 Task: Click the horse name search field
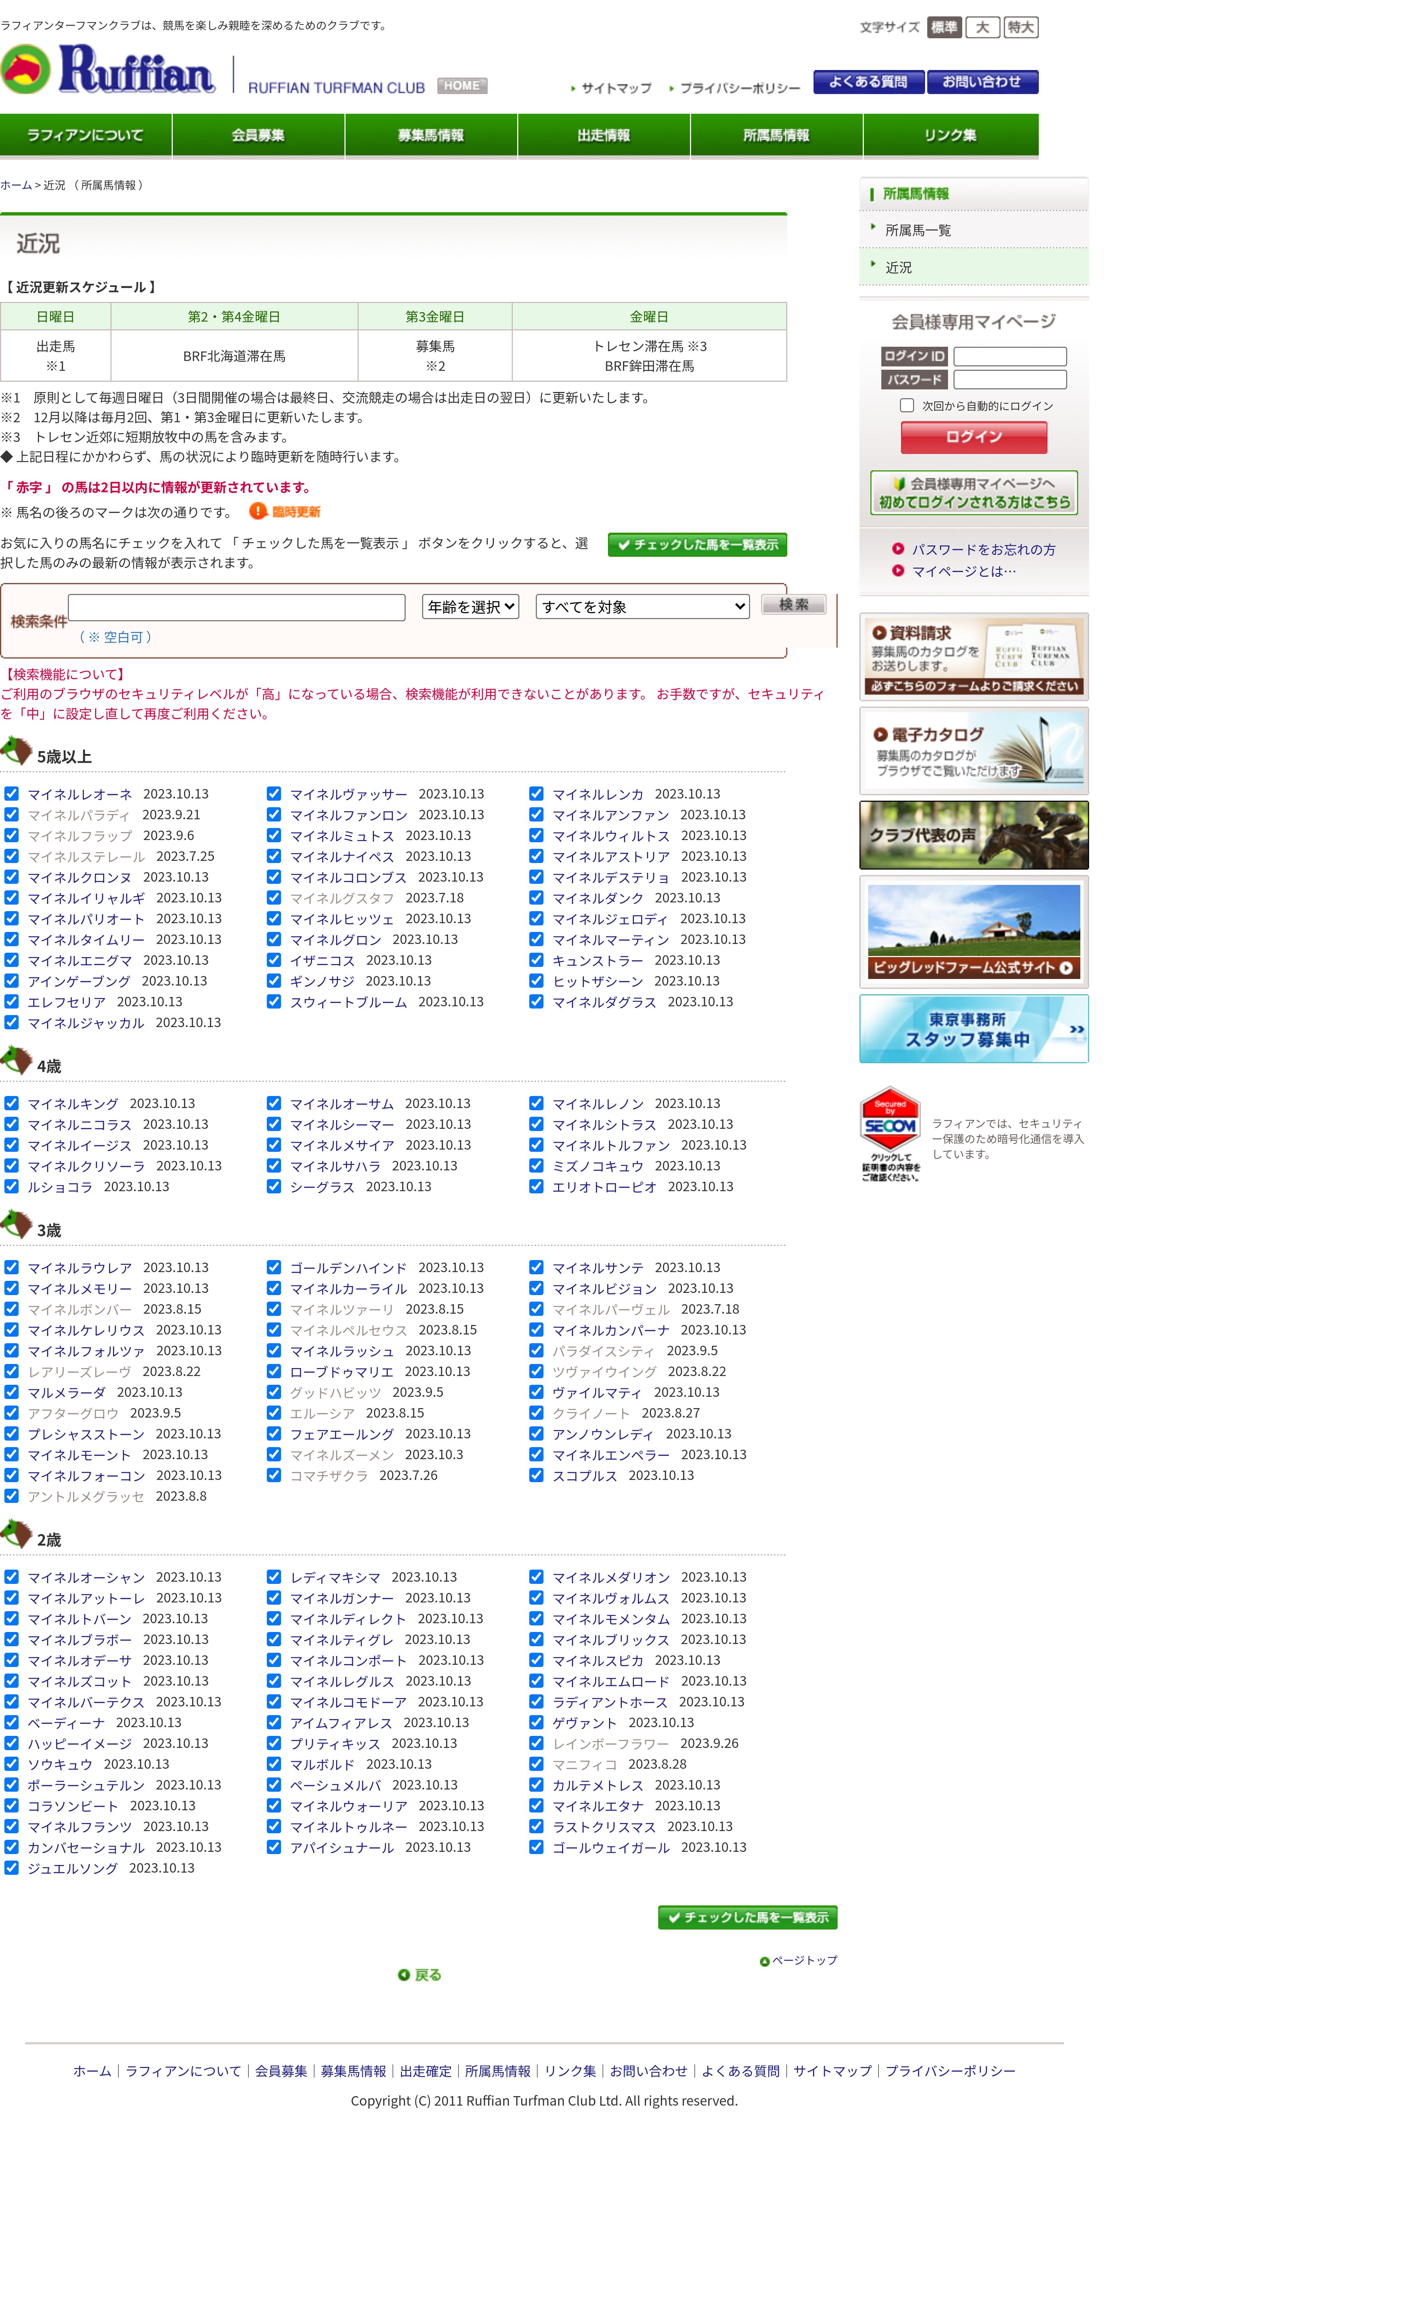point(236,607)
